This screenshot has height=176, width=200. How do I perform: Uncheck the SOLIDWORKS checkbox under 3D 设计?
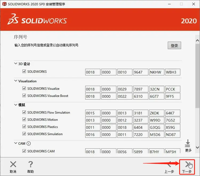(x=24, y=71)
